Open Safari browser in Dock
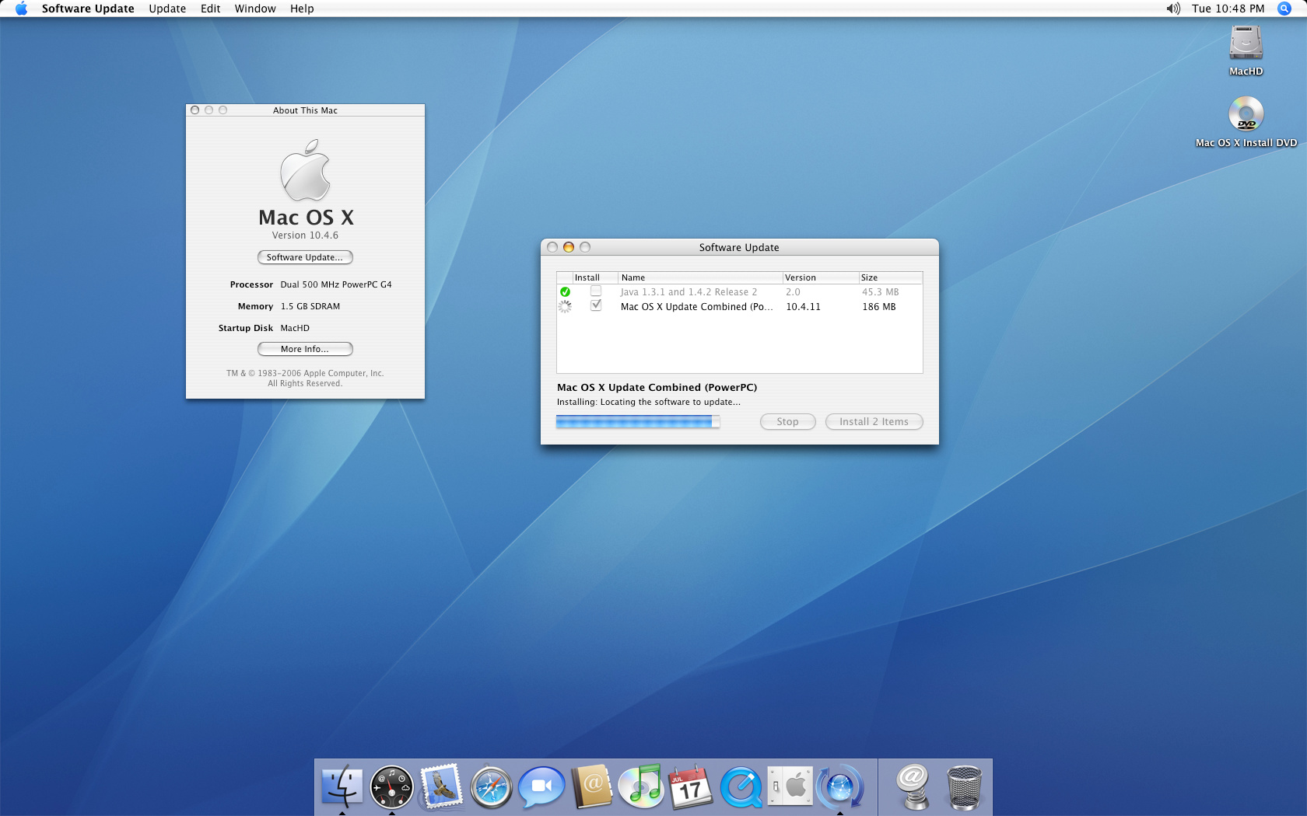 pos(492,787)
